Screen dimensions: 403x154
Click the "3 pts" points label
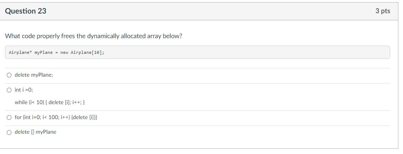tap(383, 11)
